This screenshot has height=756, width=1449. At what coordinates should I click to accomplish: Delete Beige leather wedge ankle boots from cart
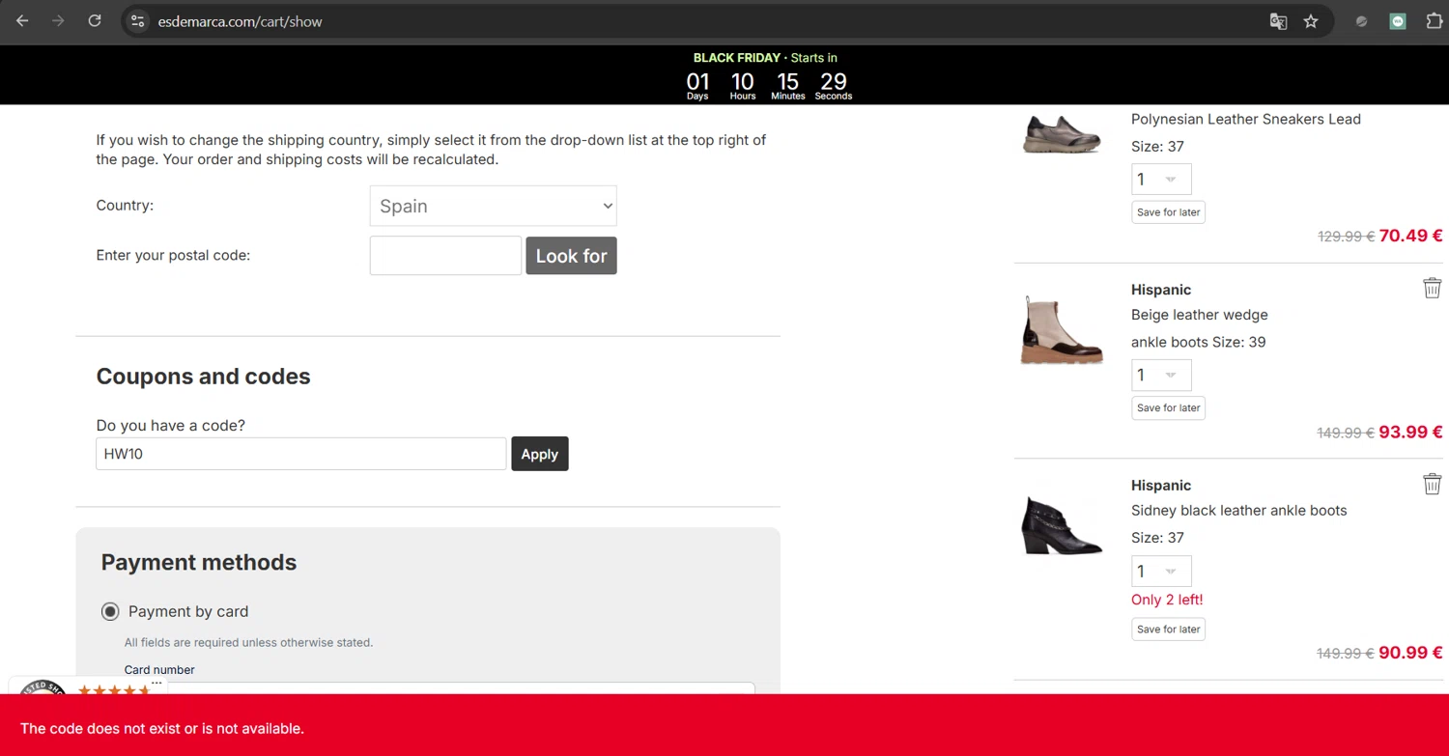point(1432,288)
